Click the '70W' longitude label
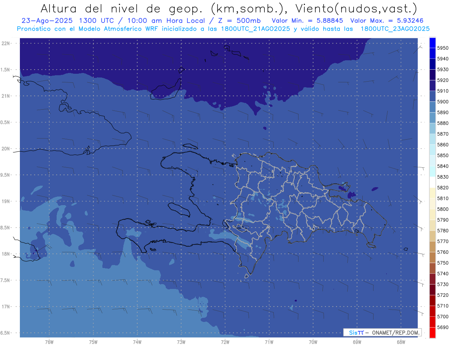This screenshot has height=347, width=450. [313, 342]
